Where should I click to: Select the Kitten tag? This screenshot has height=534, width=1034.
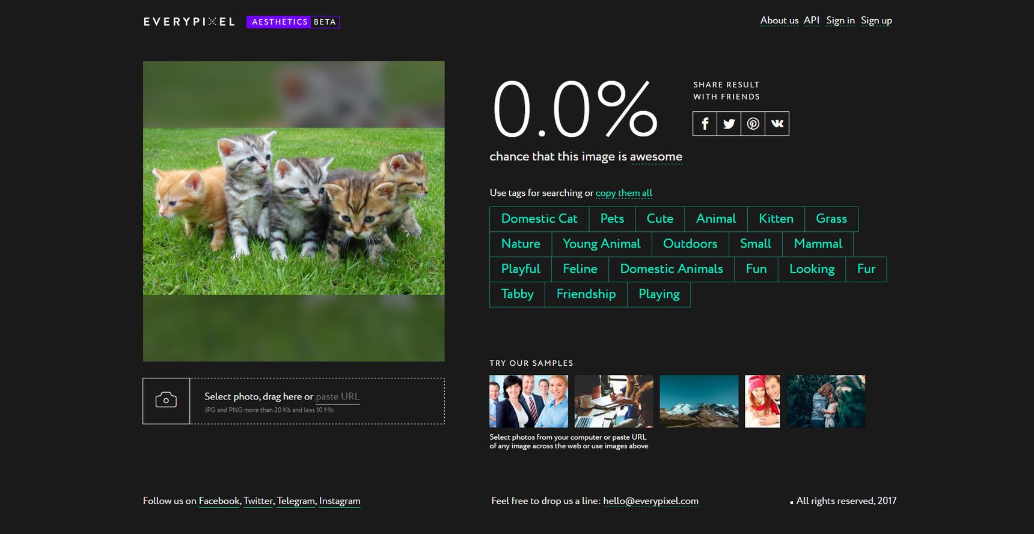776,219
